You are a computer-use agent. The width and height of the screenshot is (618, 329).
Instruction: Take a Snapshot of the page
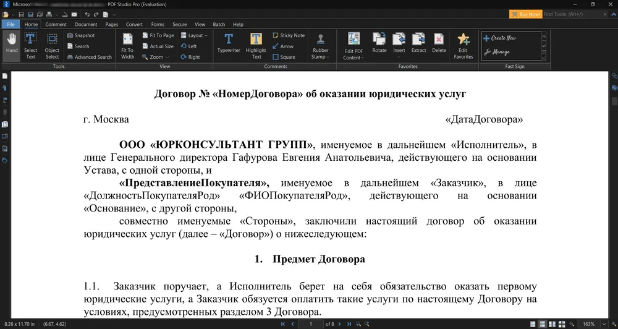point(81,36)
